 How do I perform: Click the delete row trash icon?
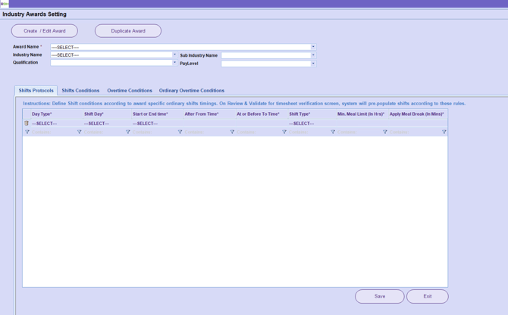pos(27,123)
